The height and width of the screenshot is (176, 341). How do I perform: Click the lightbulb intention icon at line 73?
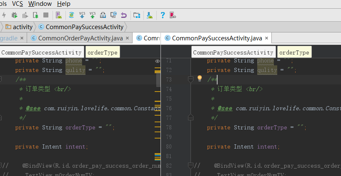[200, 78]
